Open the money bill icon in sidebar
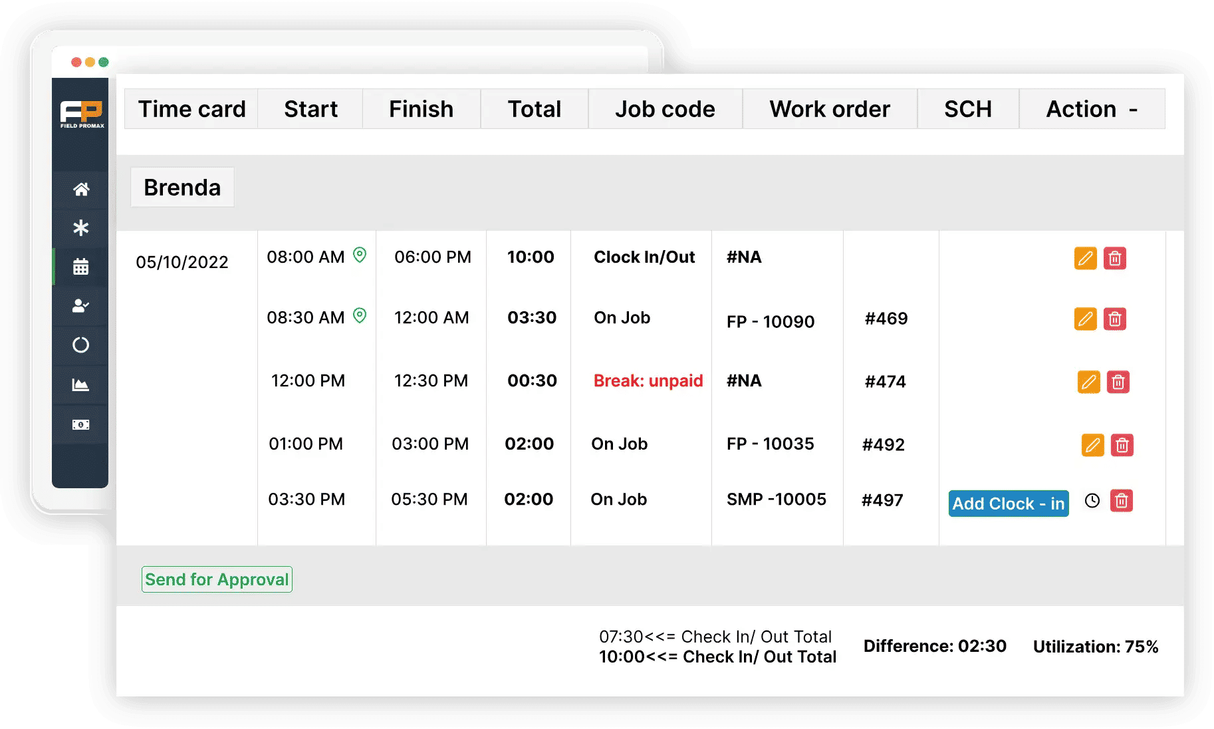 pyautogui.click(x=81, y=424)
